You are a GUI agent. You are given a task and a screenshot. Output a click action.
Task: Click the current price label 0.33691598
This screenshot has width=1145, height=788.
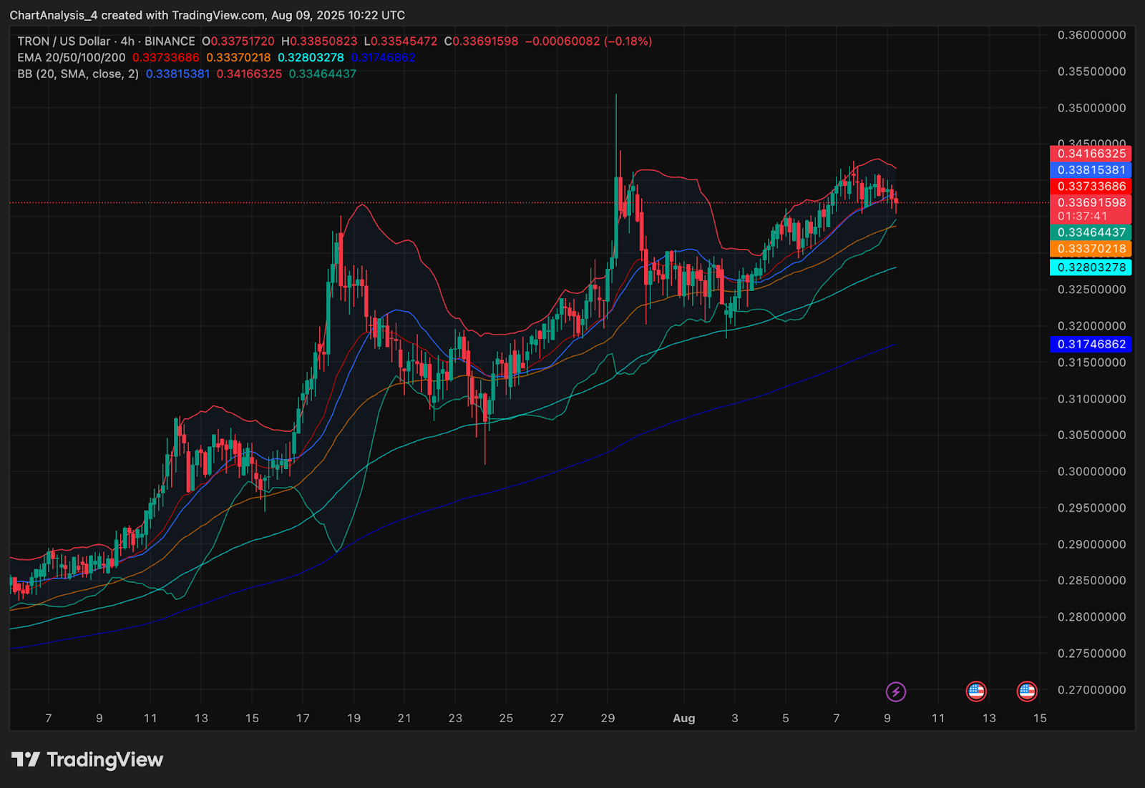point(1091,203)
